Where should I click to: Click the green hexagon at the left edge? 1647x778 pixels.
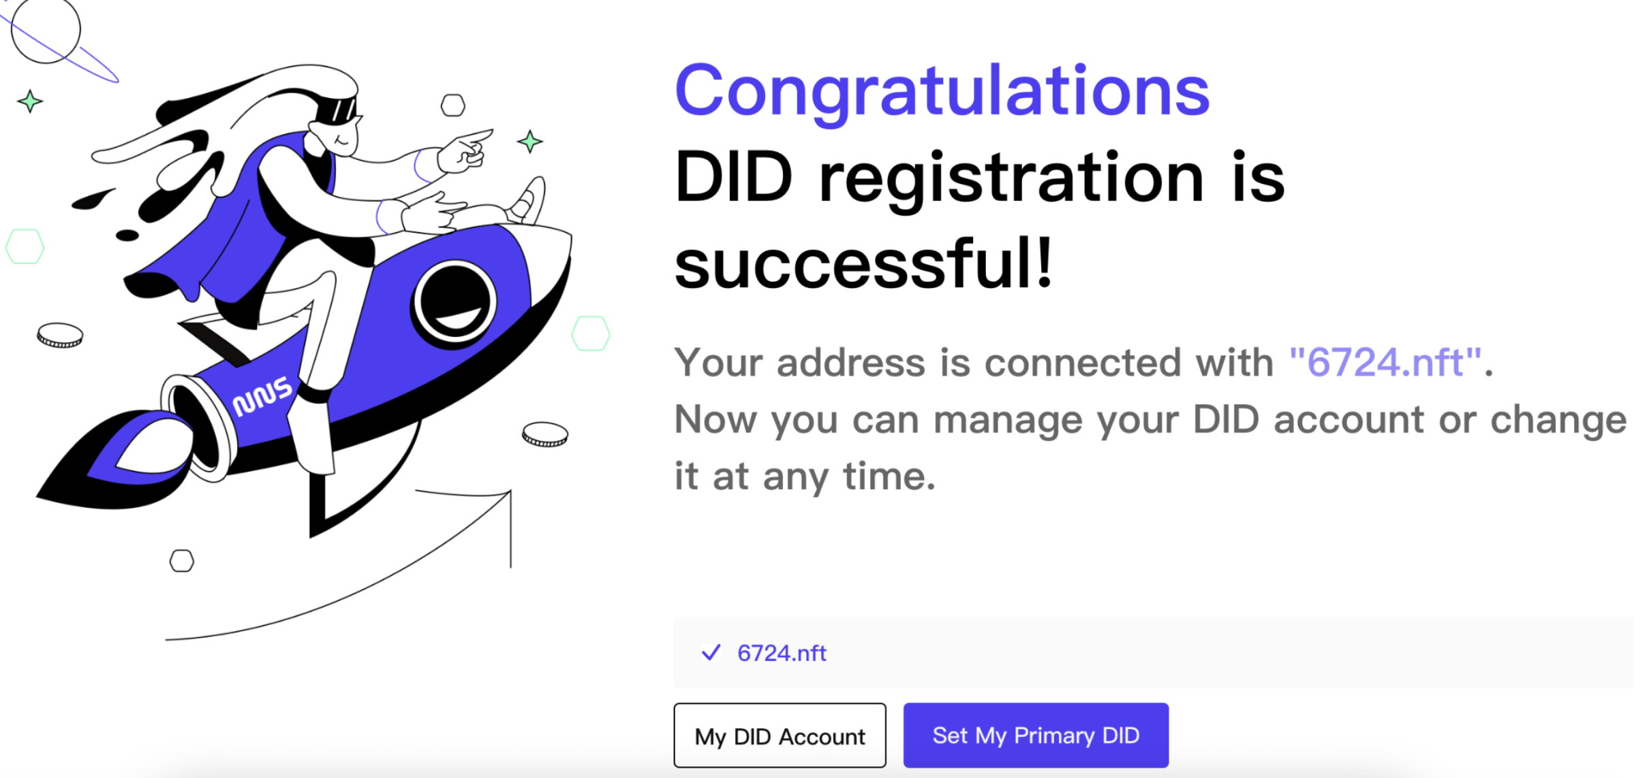pyautogui.click(x=25, y=246)
